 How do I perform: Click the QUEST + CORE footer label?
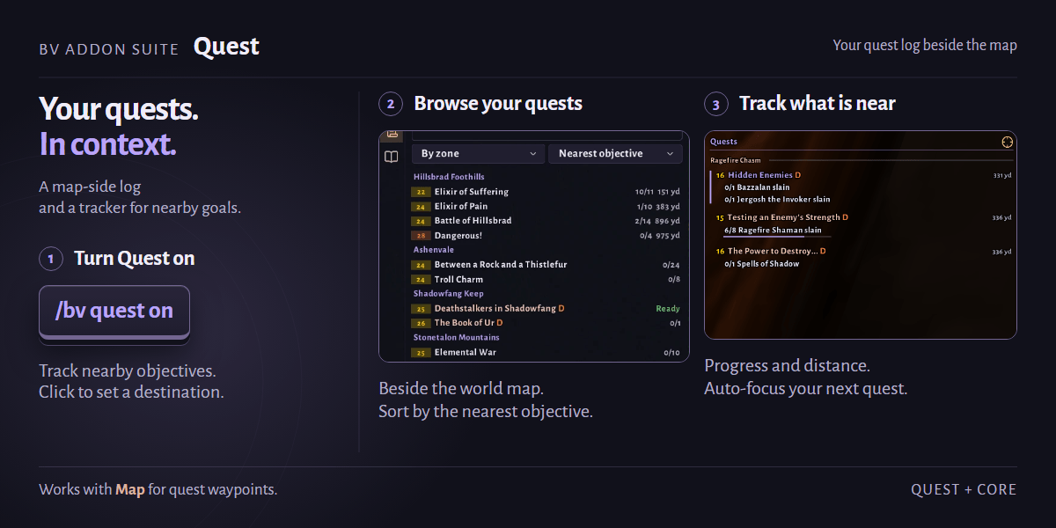pos(964,489)
